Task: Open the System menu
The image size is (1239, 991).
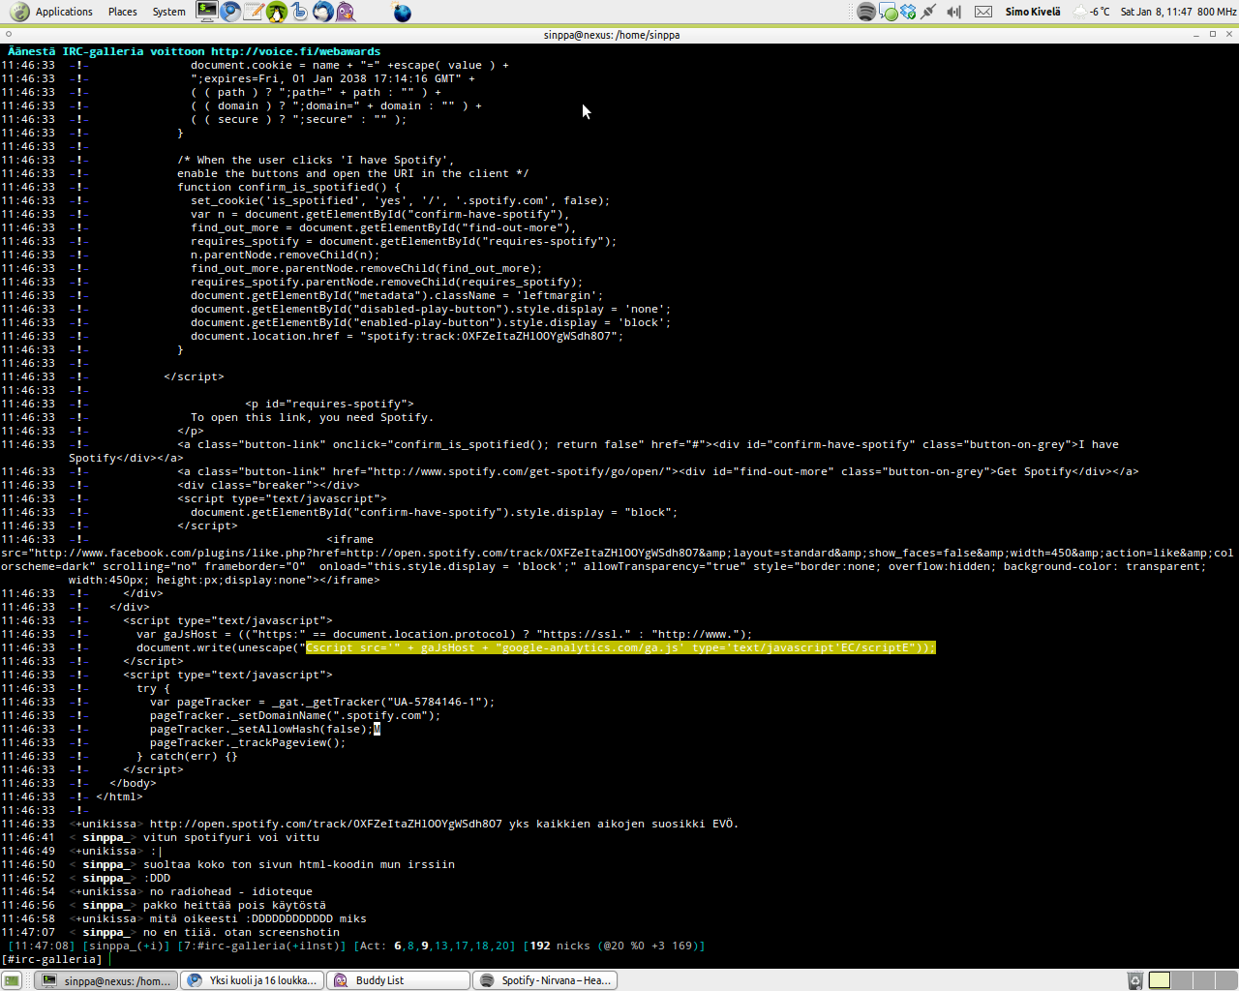Action: coord(169,12)
